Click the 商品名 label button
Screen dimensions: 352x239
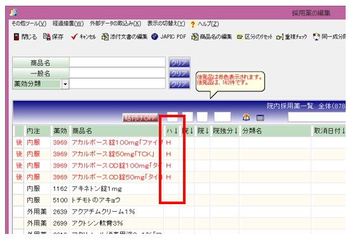coord(41,63)
